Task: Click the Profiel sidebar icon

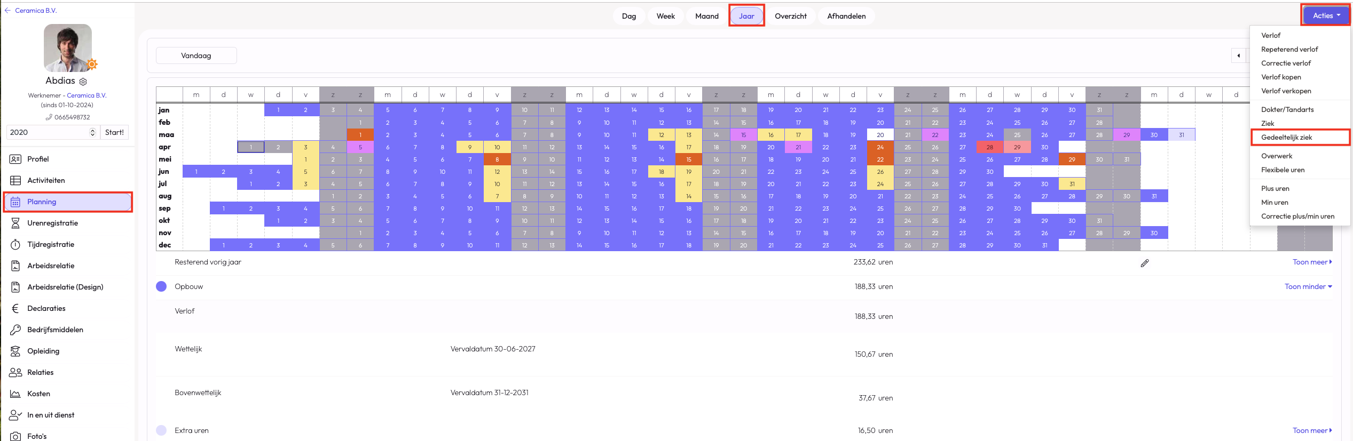Action: [x=15, y=159]
